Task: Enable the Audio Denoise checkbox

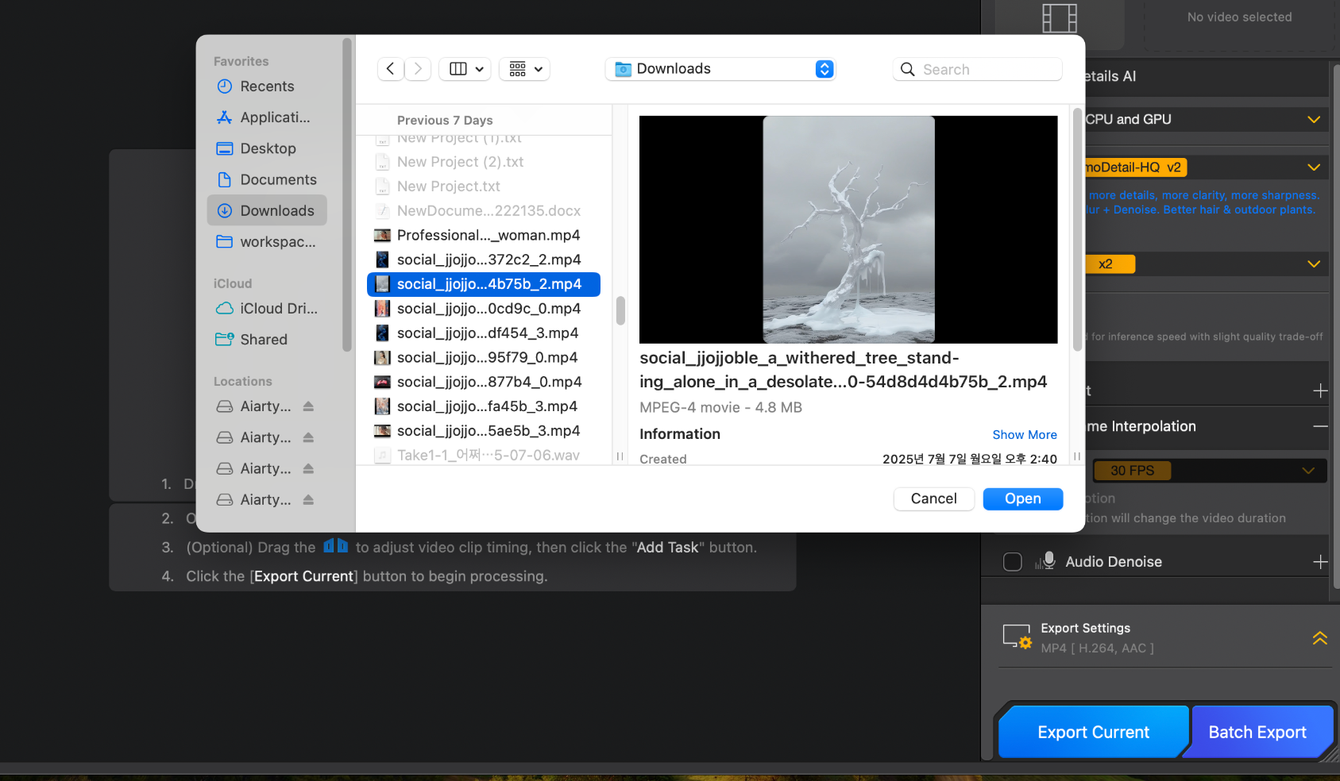Action: pyautogui.click(x=1013, y=562)
